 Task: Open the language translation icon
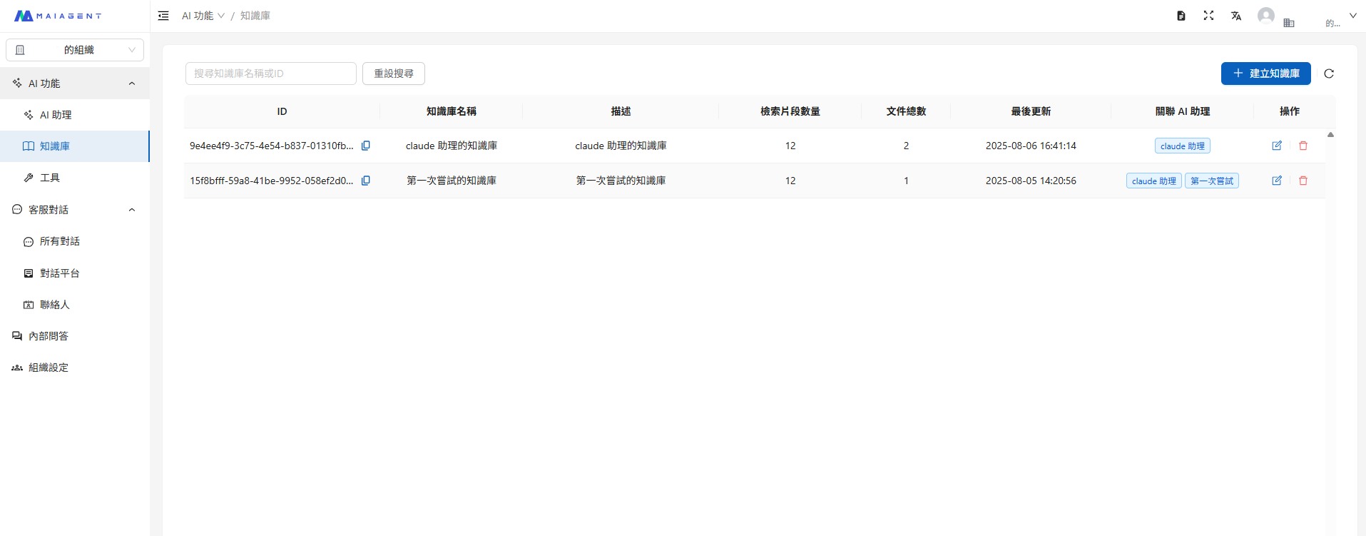click(1236, 16)
